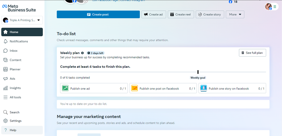Screen dimensions: 282x136
Task: Click the Weekly goal marker on progress bar
Action: click(198, 72)
